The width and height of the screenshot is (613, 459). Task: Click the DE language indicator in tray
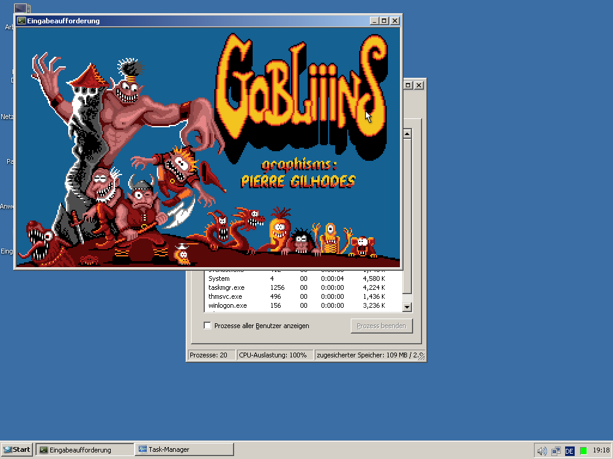click(x=569, y=451)
